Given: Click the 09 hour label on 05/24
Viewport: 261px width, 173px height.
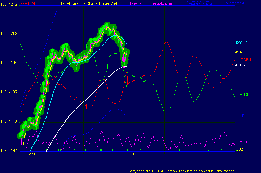Looking at the screenshot, I should click(x=32, y=150).
